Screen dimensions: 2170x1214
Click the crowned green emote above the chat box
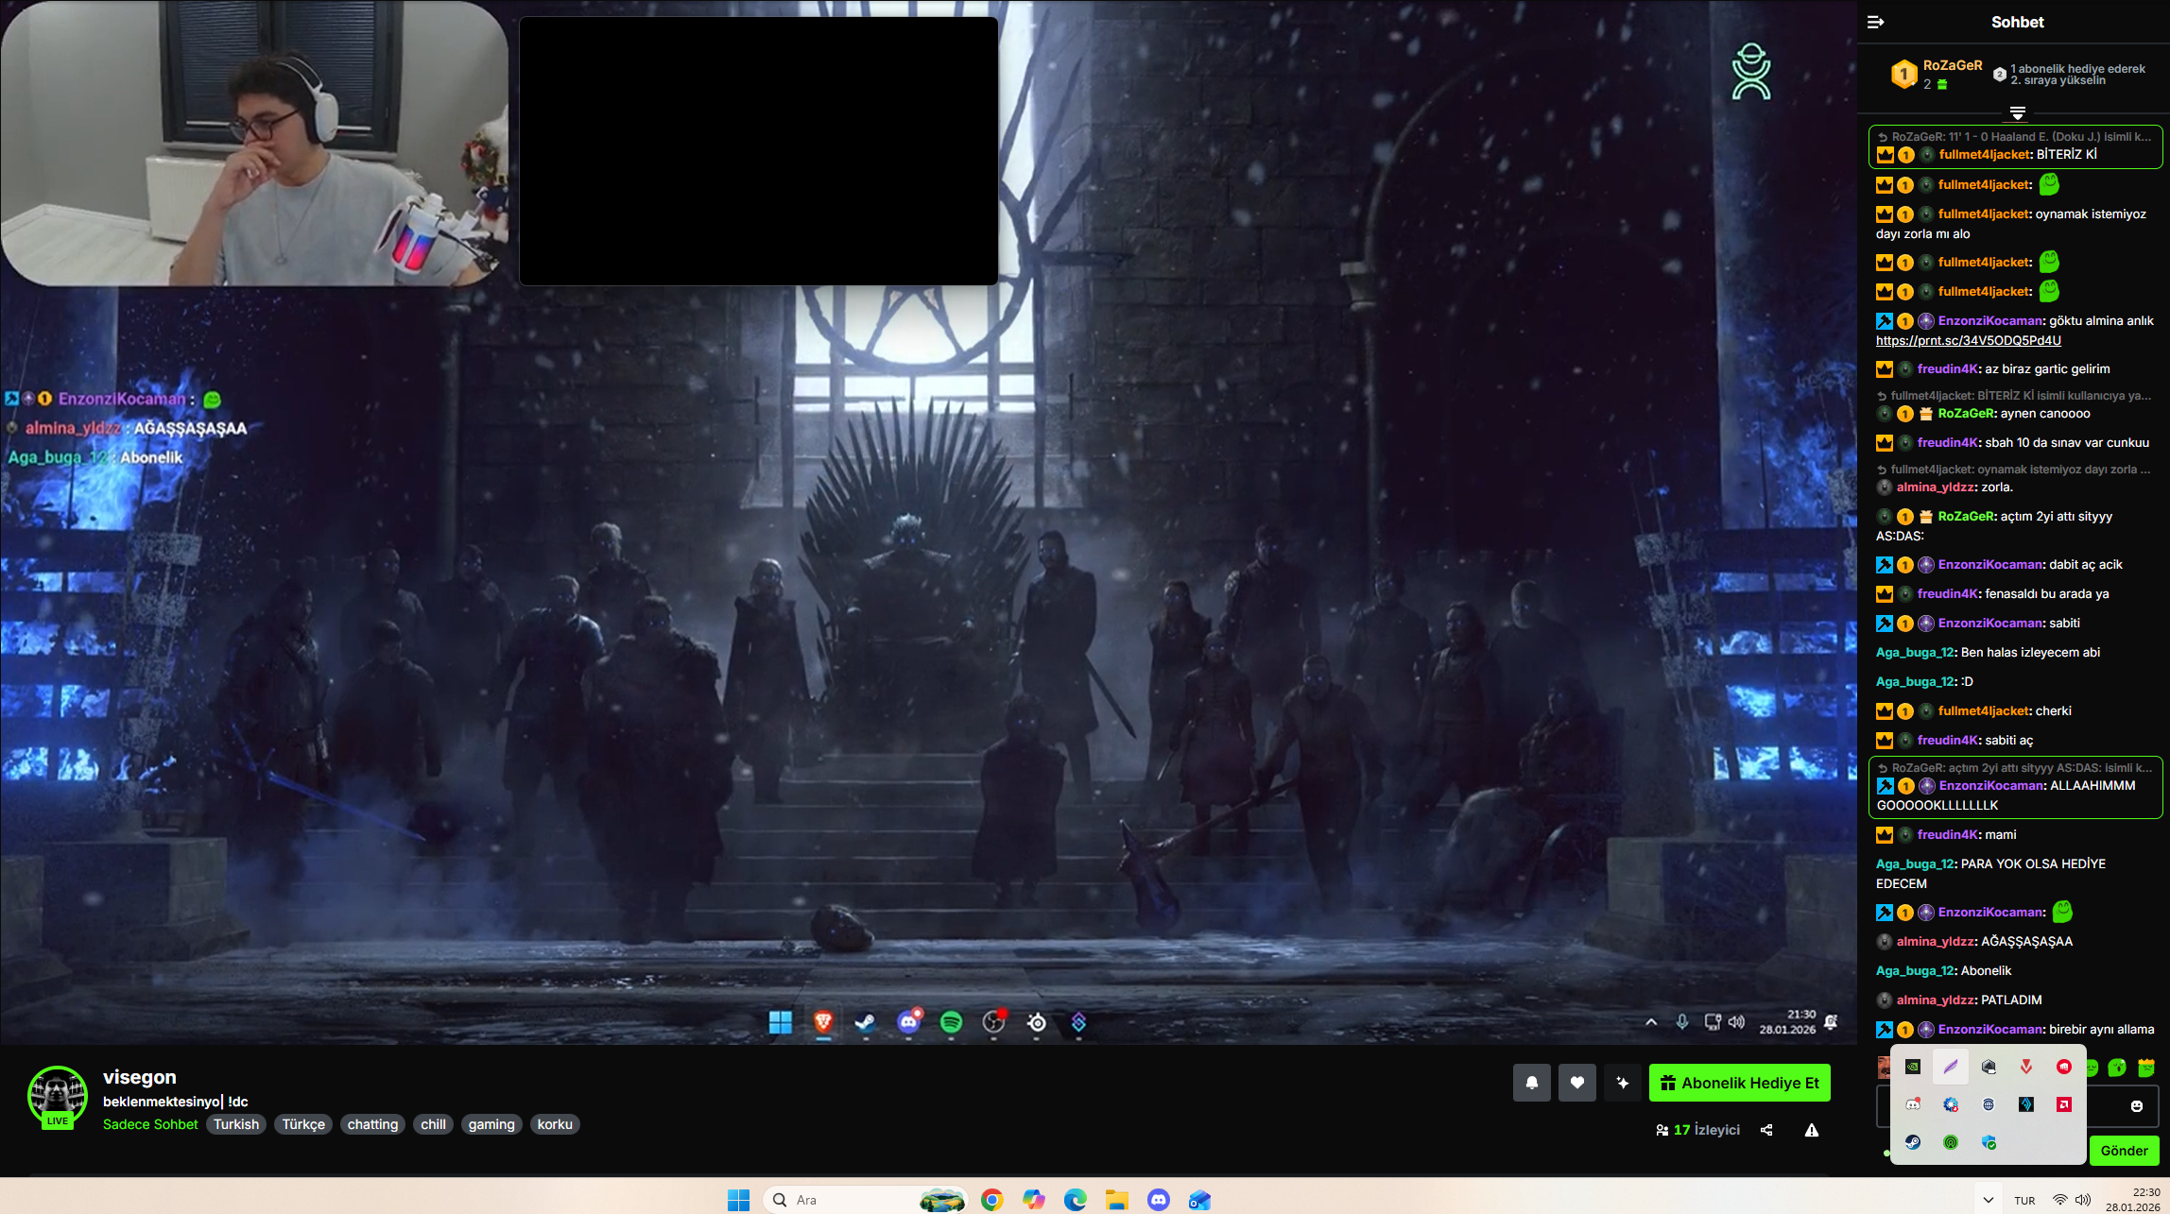2146,1068
